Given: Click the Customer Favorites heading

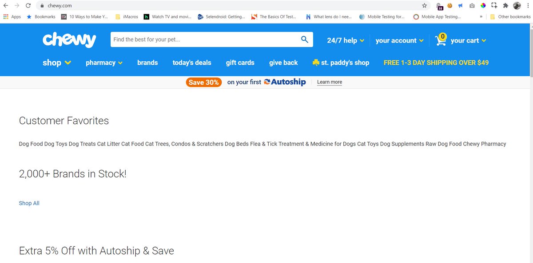Looking at the screenshot, I should (64, 121).
